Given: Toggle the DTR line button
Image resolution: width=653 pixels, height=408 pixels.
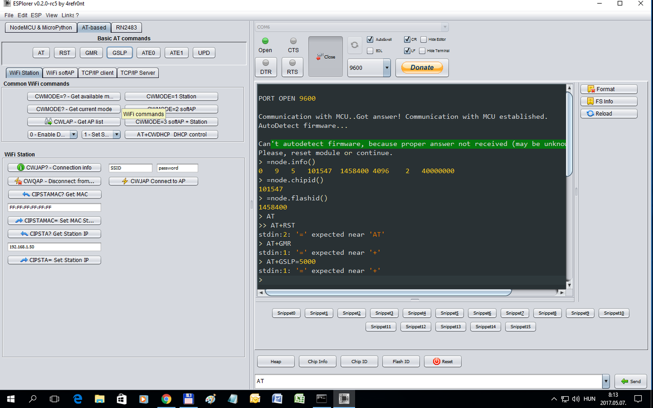Looking at the screenshot, I should tap(266, 67).
